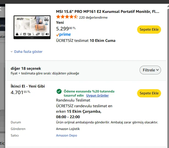Screen dimensions: 169x148
Task: Click the Prime logo badge
Action: pyautogui.click(x=63, y=34)
